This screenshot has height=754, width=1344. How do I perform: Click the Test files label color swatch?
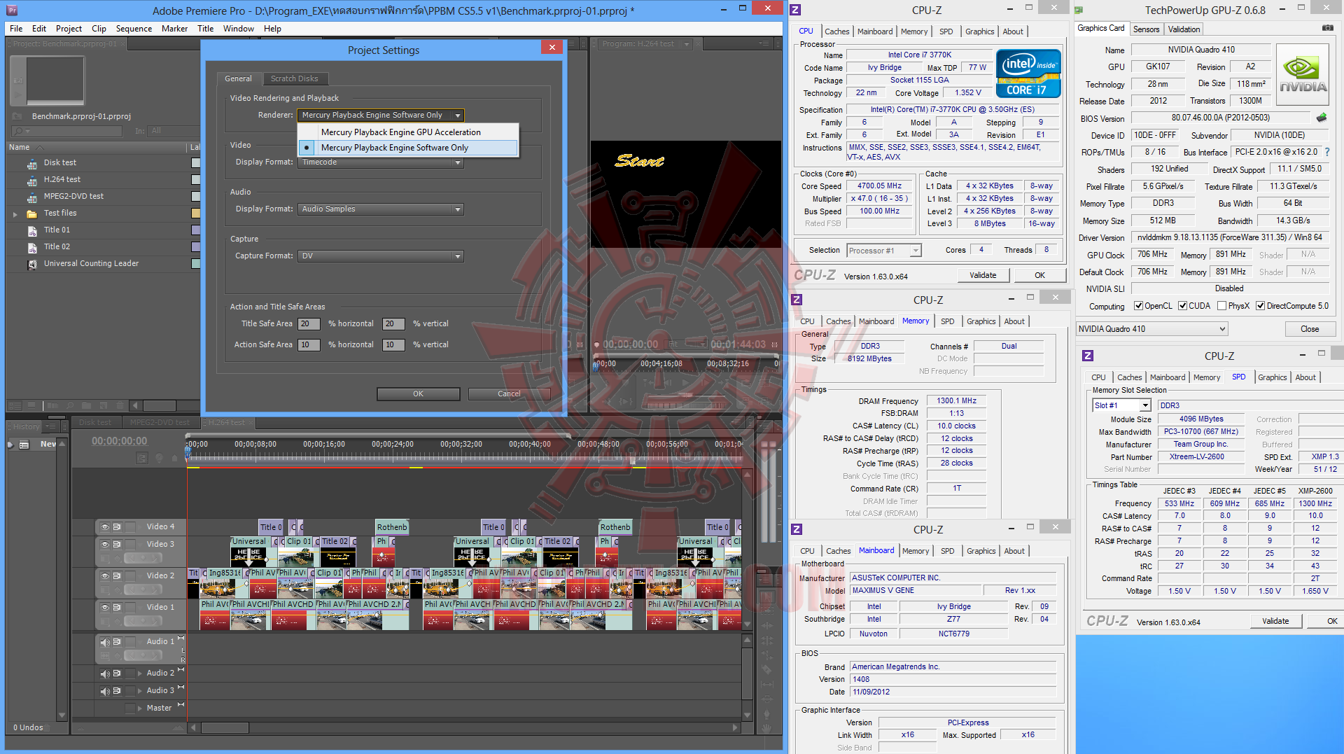(196, 214)
